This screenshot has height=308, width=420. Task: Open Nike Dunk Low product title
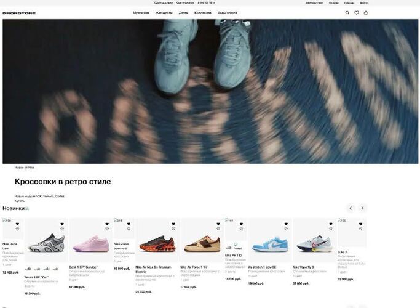click(x=10, y=246)
